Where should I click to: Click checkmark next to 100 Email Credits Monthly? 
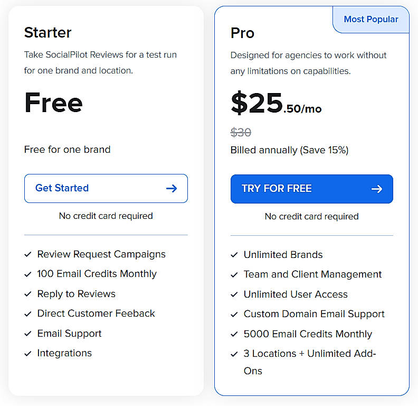tap(28, 274)
